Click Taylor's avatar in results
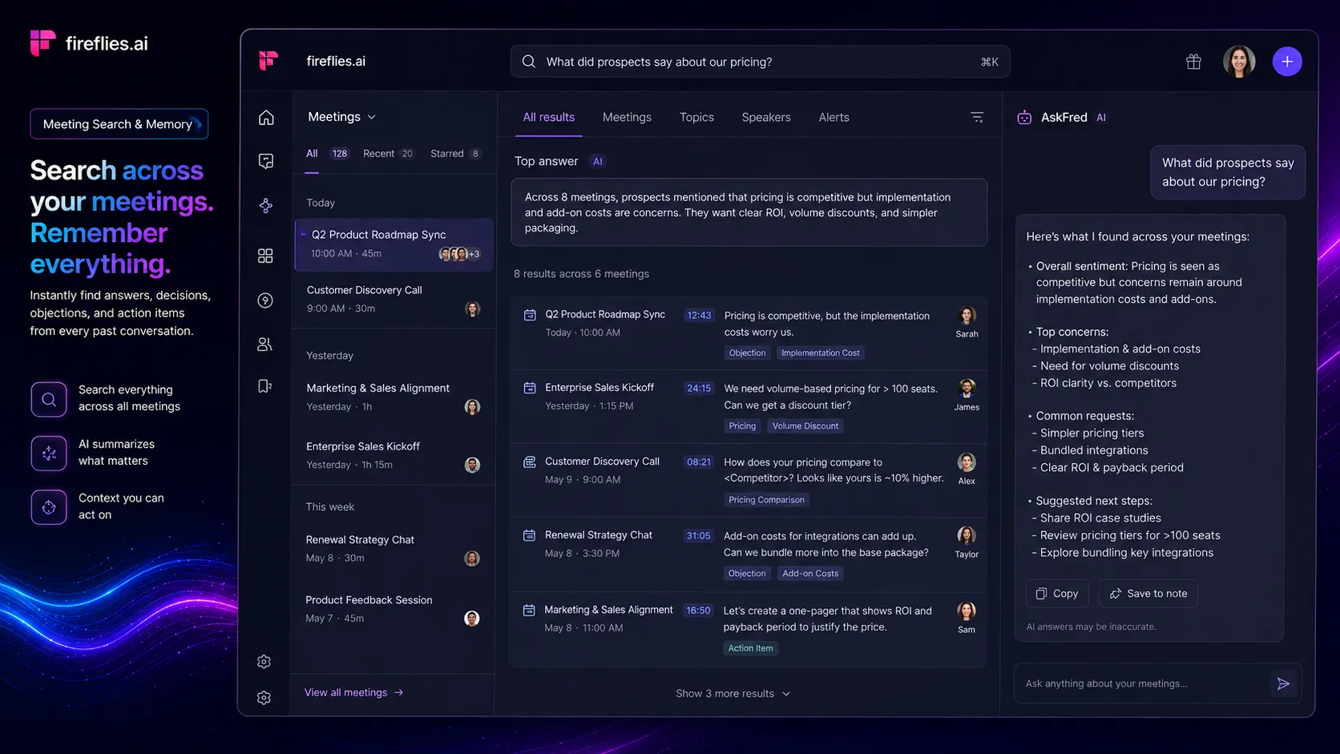 pyautogui.click(x=967, y=536)
